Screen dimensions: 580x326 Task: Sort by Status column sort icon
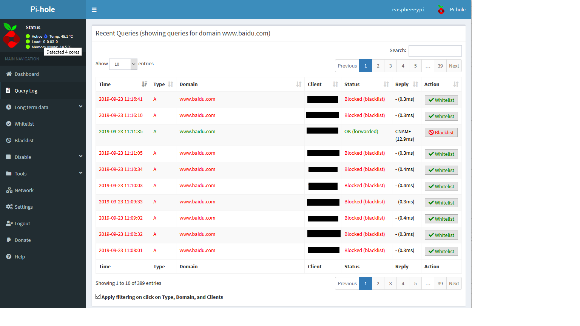click(x=386, y=84)
